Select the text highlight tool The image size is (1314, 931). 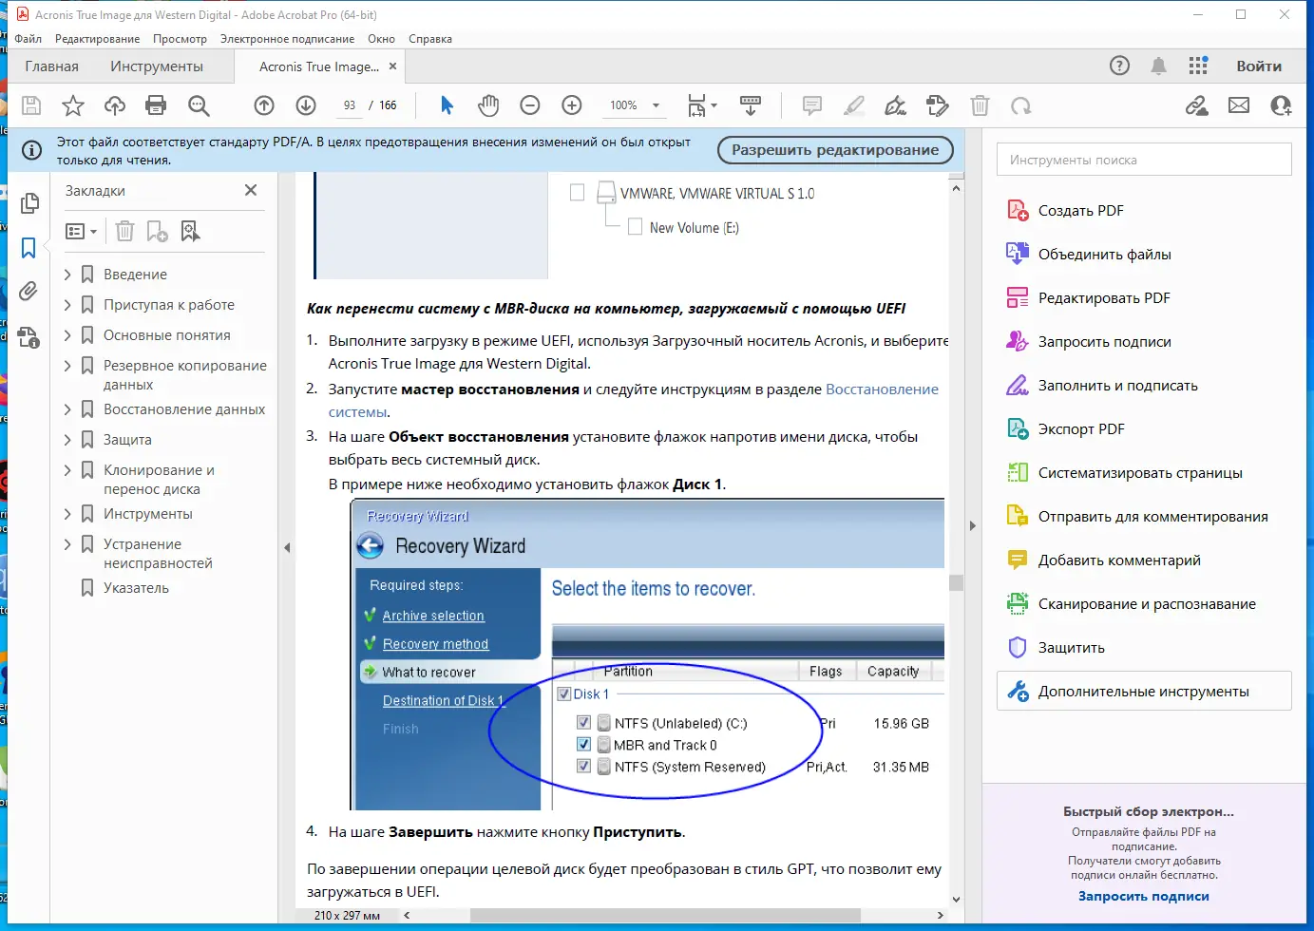[853, 105]
